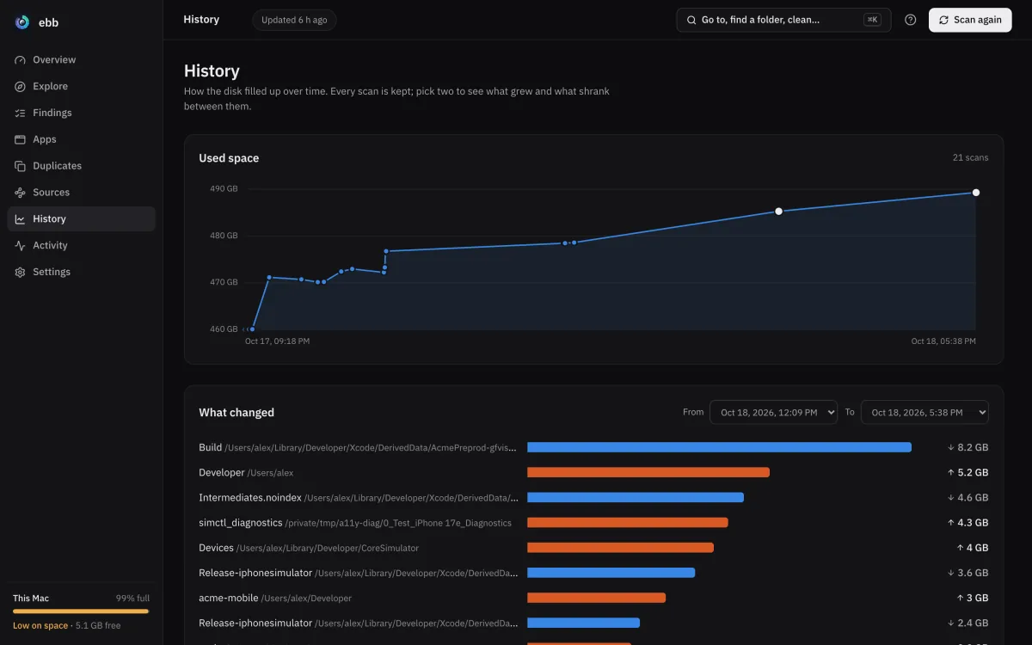Click the 21 scans count label
Viewport: 1032px width, 645px height.
click(x=971, y=158)
